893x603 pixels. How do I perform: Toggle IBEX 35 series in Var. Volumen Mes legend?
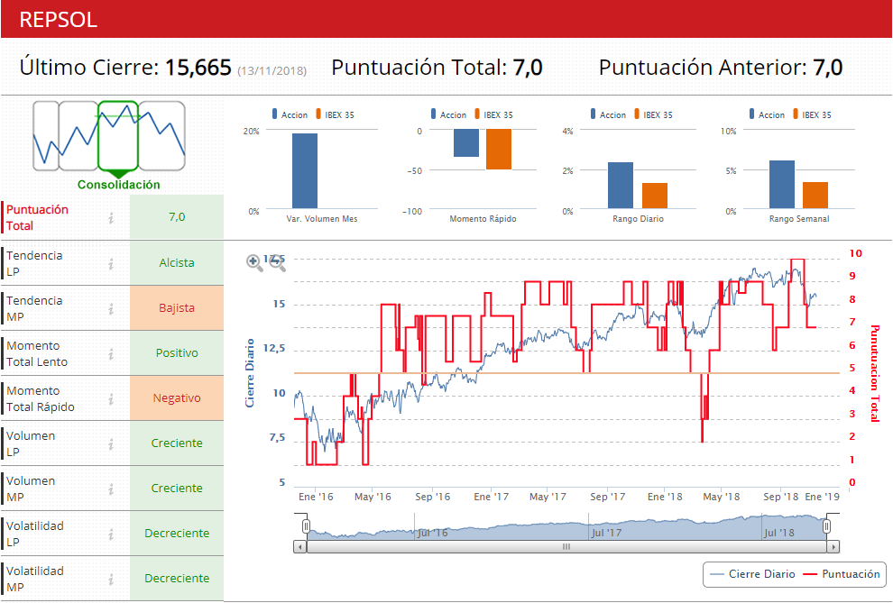coord(335,114)
